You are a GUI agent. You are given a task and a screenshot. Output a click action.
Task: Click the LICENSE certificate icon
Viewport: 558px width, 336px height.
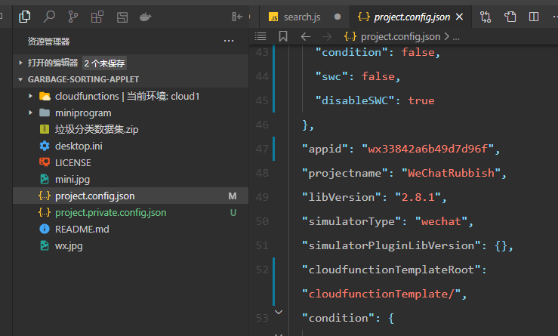pos(45,162)
